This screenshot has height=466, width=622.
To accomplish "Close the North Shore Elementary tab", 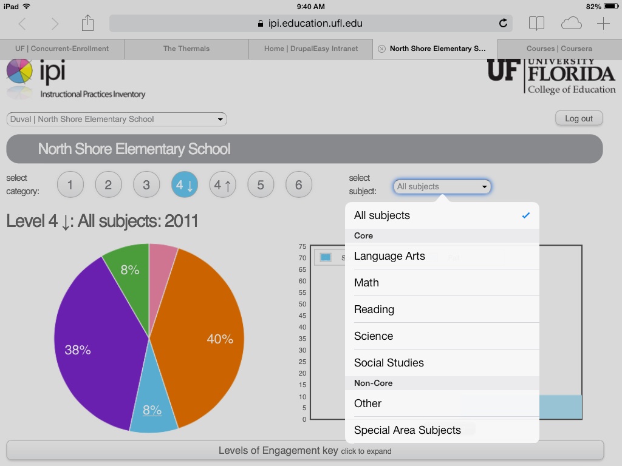I will point(381,49).
